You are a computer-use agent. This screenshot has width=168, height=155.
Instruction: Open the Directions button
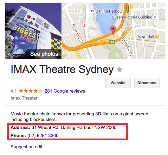point(147,83)
